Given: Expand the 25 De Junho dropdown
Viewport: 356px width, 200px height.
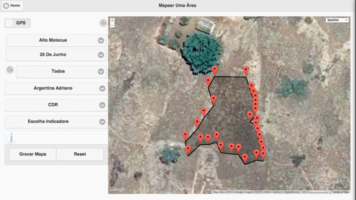Looking at the screenshot, I should point(56,55).
